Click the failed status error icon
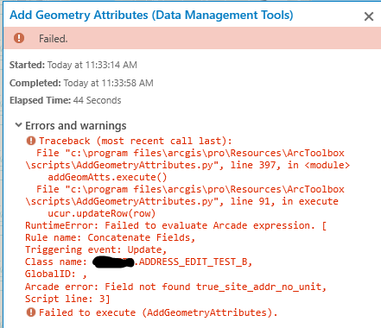 coord(19,38)
